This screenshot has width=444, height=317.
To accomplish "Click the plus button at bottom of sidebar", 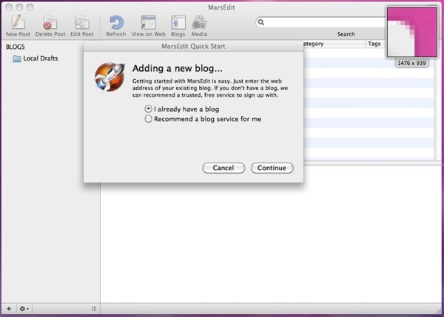I will pos(9,309).
